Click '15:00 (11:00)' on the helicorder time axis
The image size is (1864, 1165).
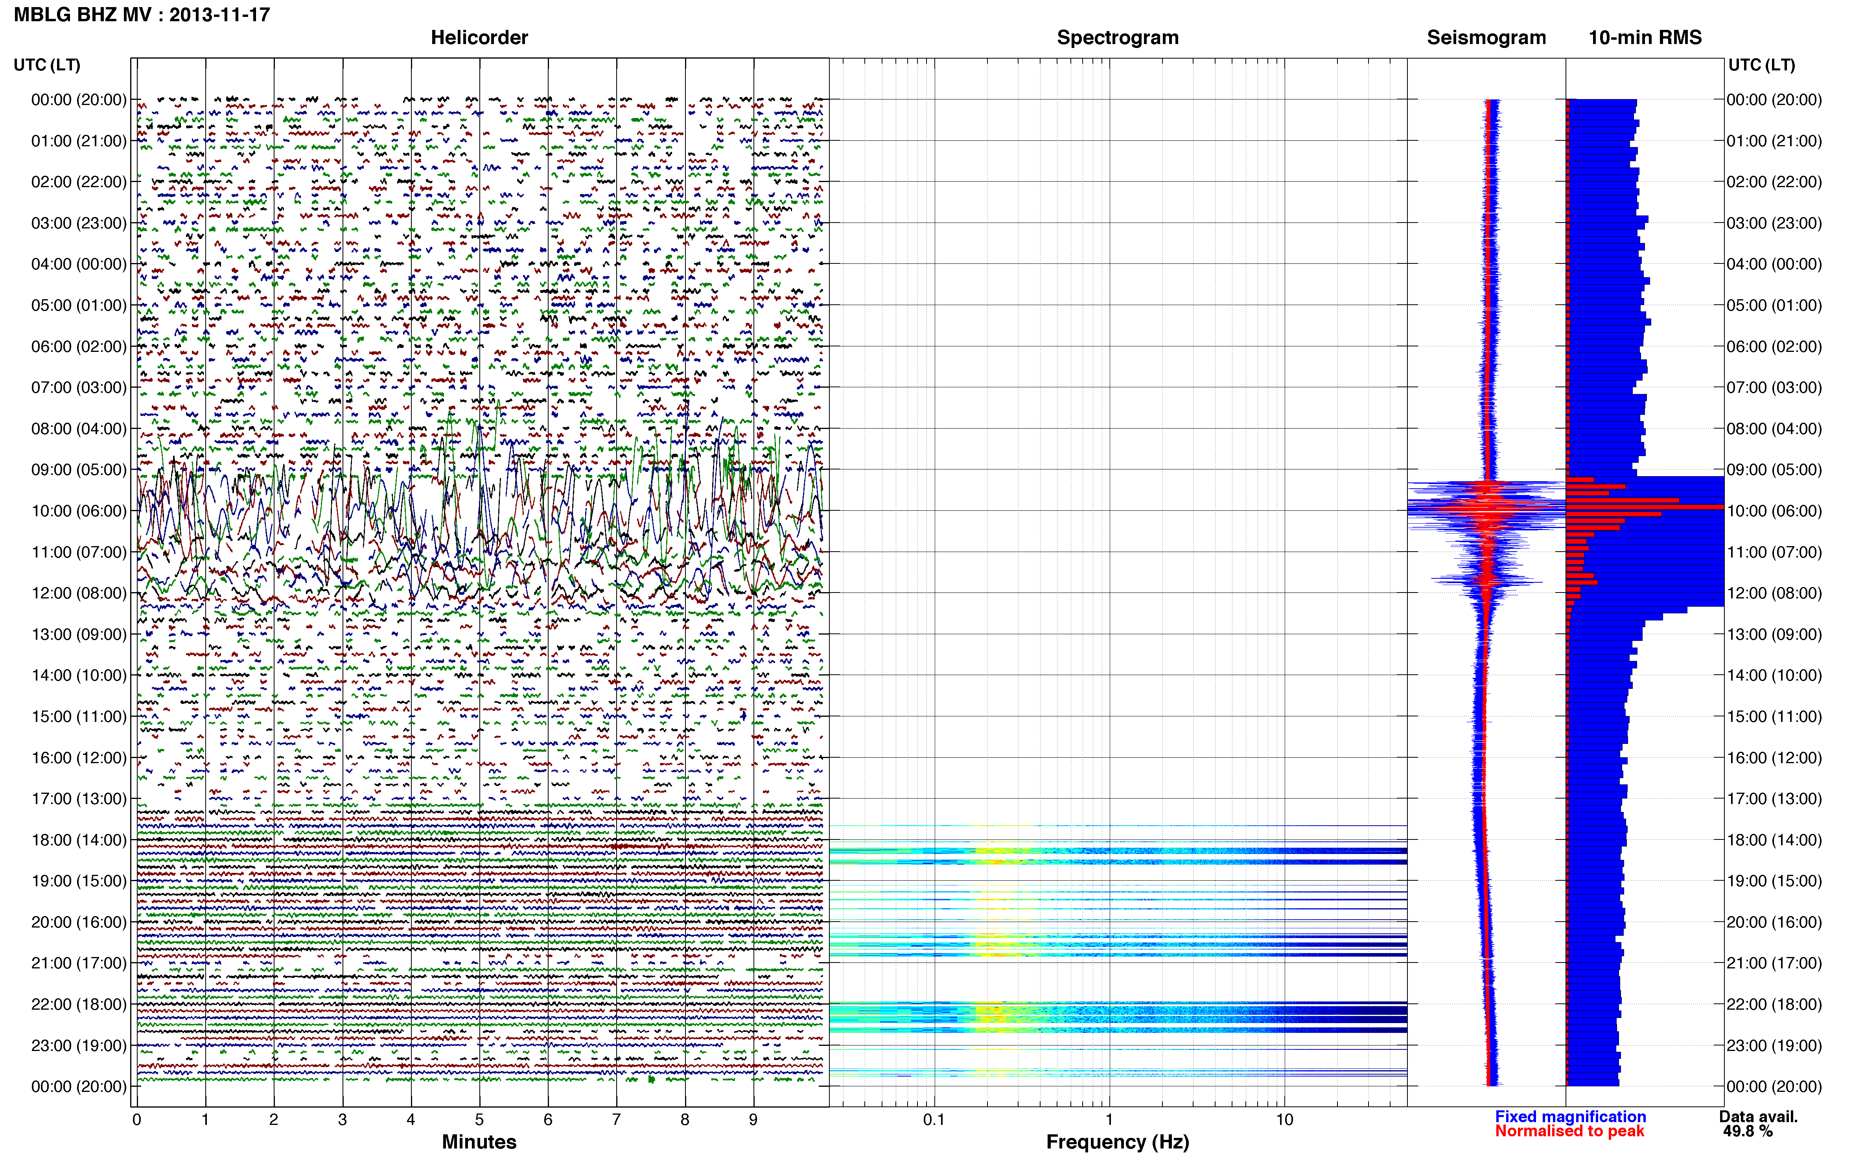tap(79, 716)
